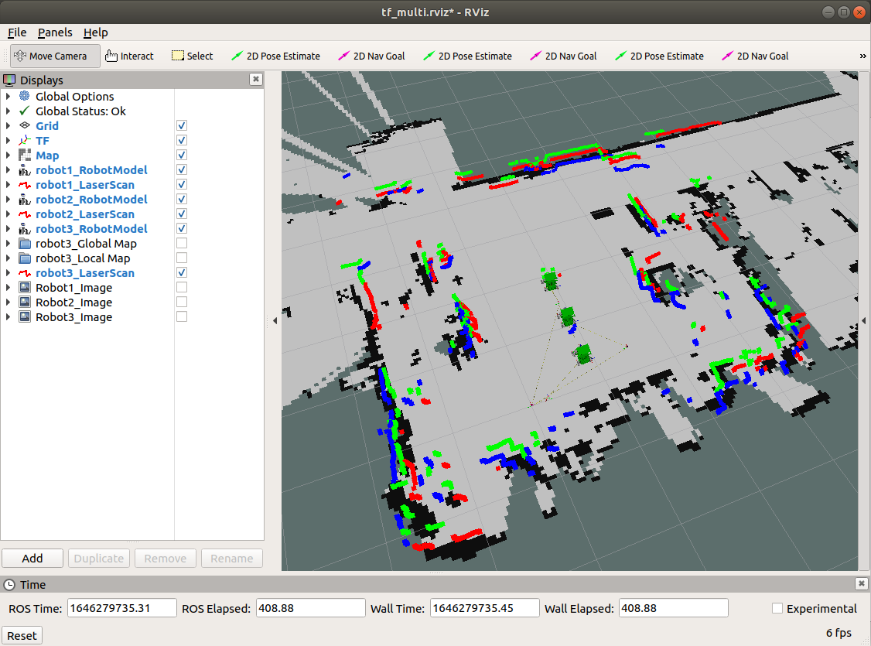
Task: Expand the Global Status entry
Action: (9, 111)
